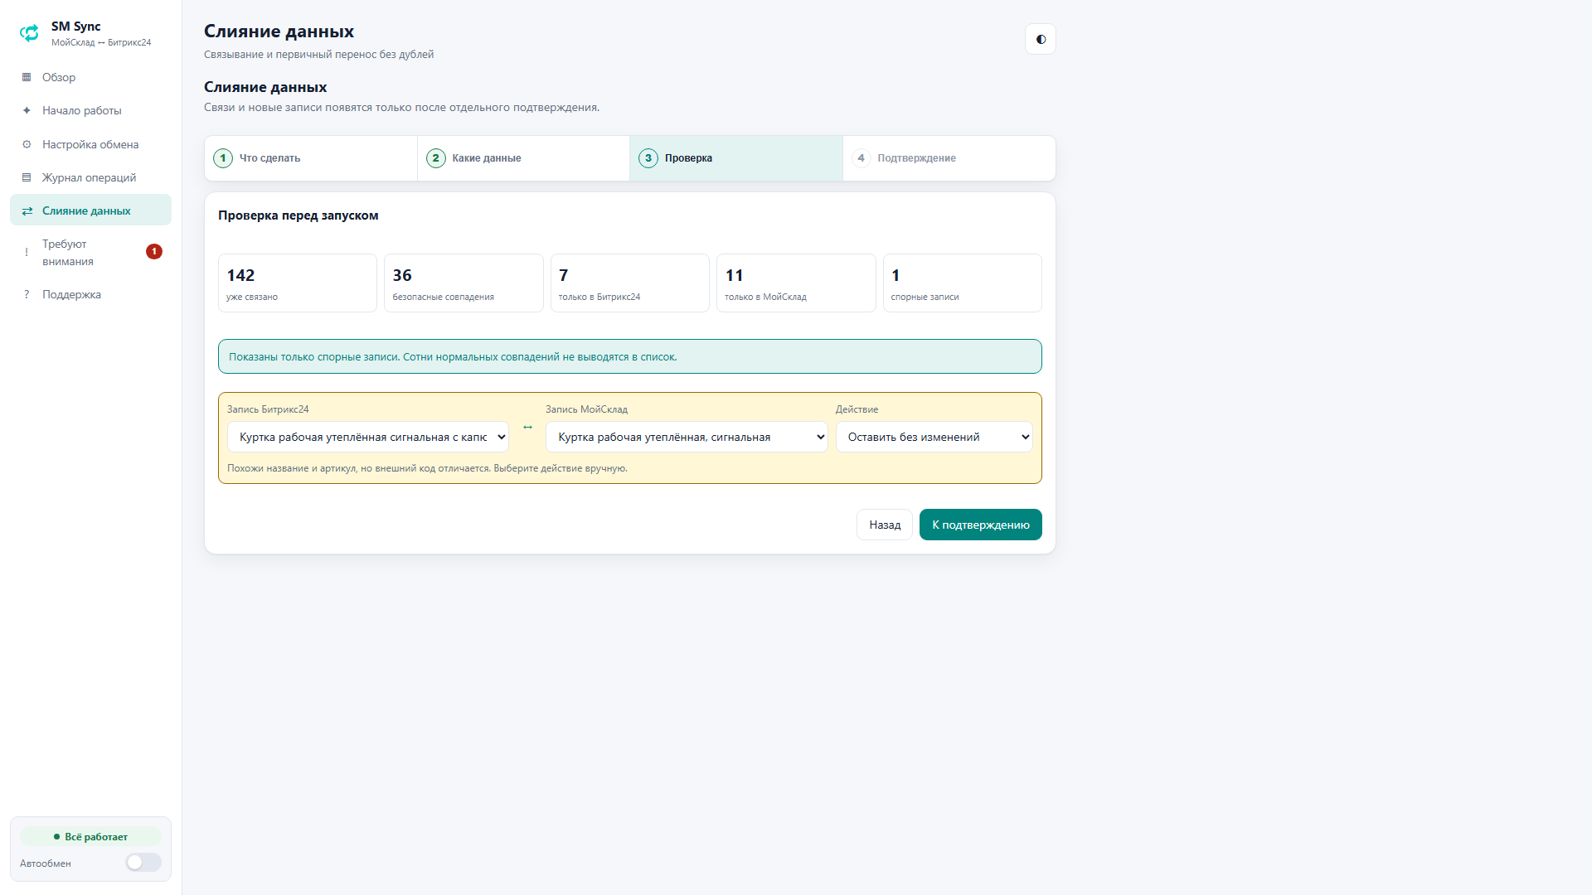
Task: Click the 142 уже связано card
Action: 298,283
